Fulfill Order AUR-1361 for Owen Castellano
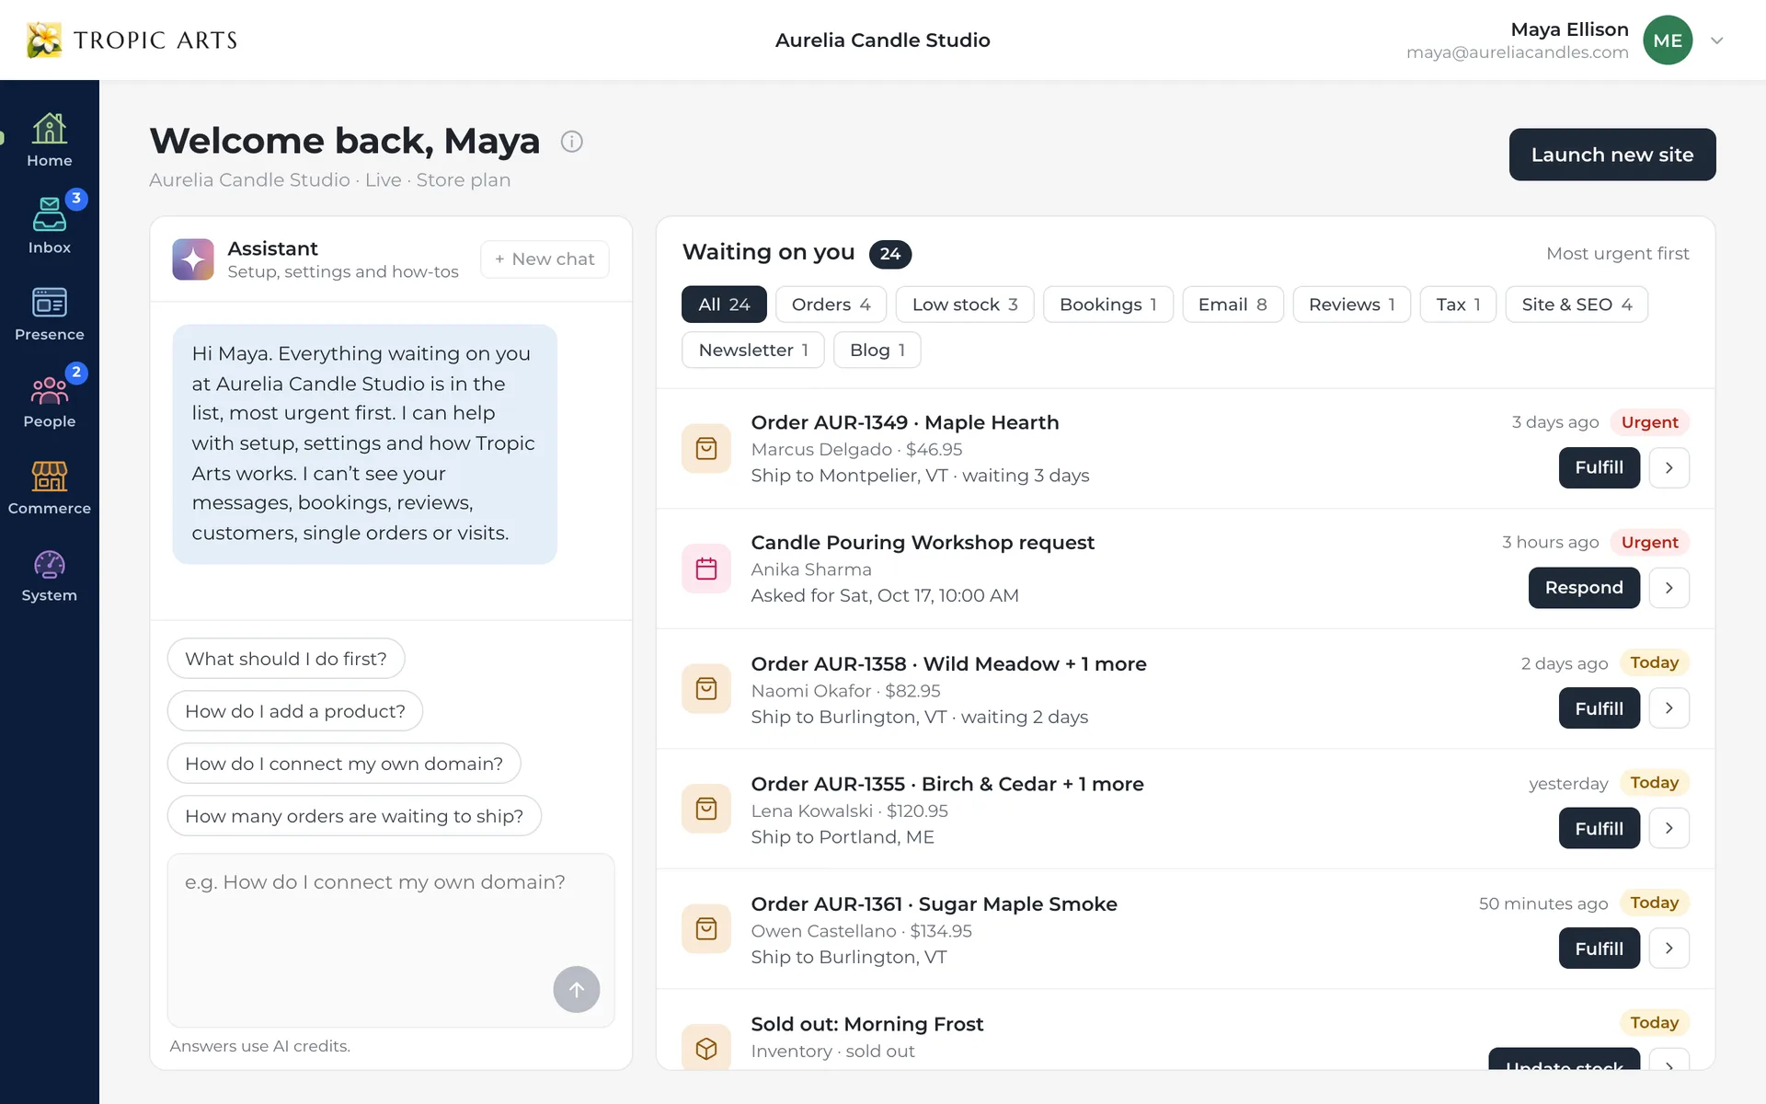 click(x=1599, y=949)
